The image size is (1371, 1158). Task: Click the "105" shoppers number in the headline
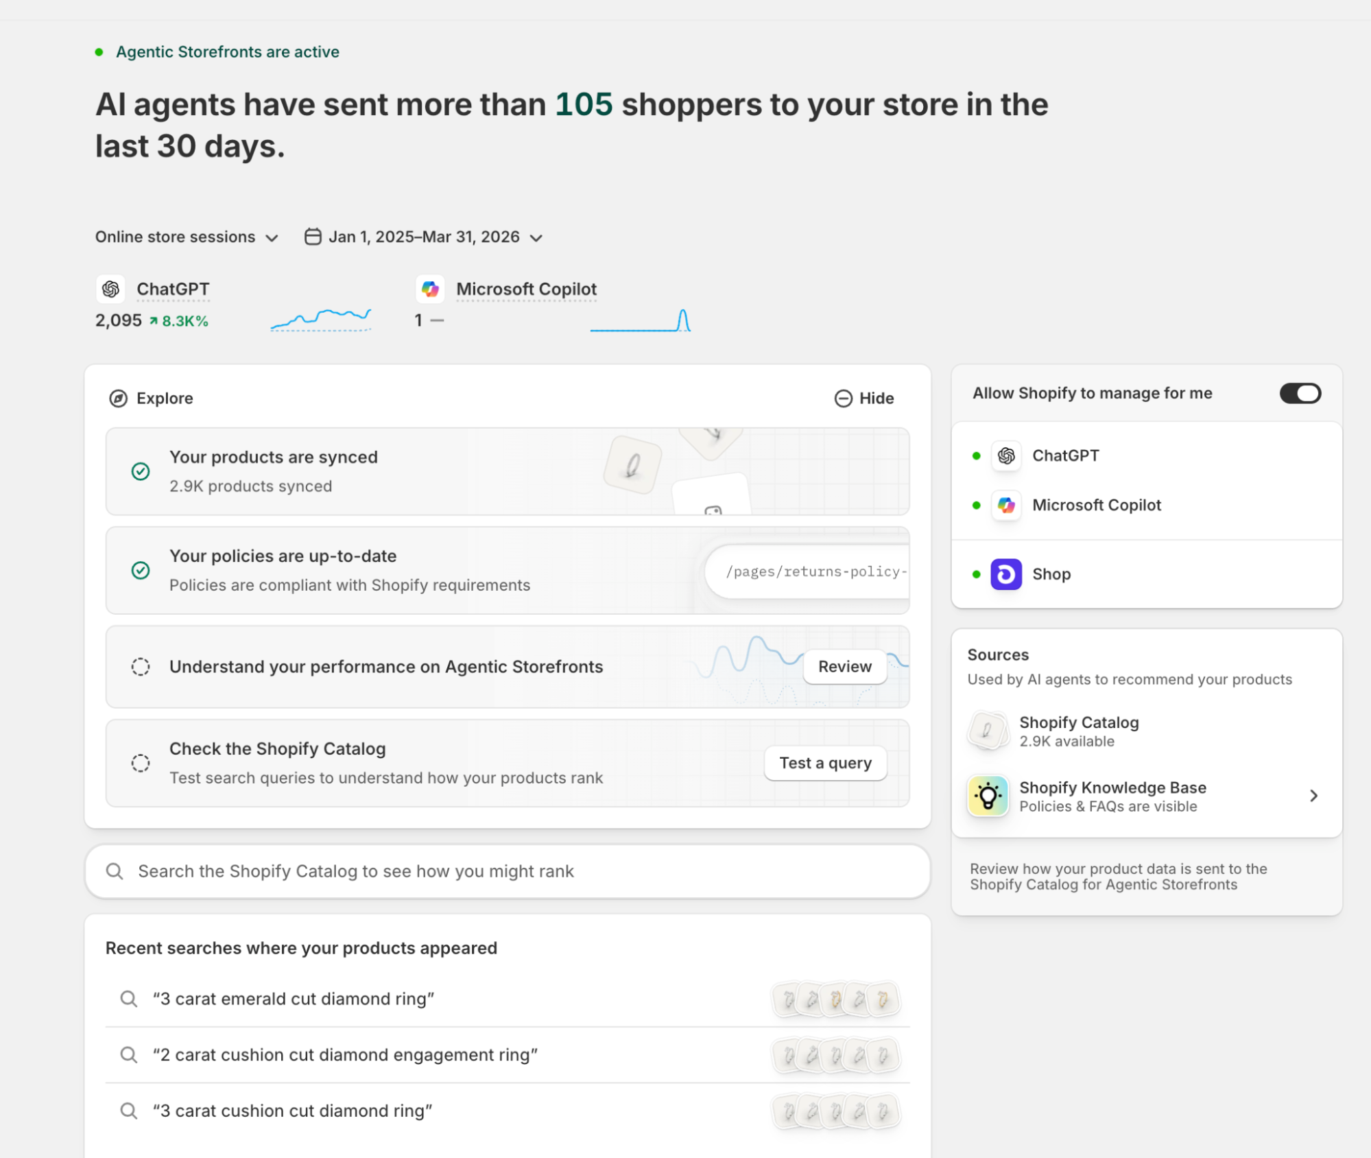tap(584, 105)
